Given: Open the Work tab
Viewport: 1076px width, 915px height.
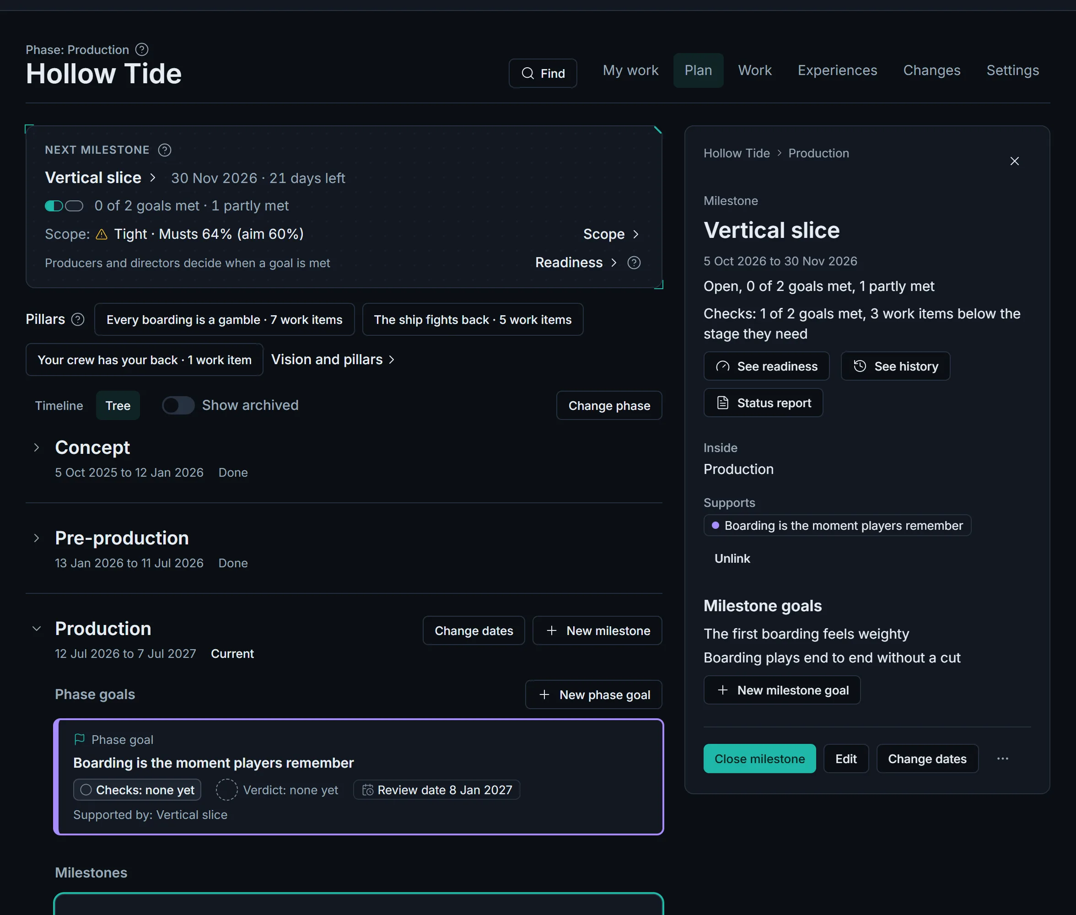Looking at the screenshot, I should pyautogui.click(x=754, y=70).
